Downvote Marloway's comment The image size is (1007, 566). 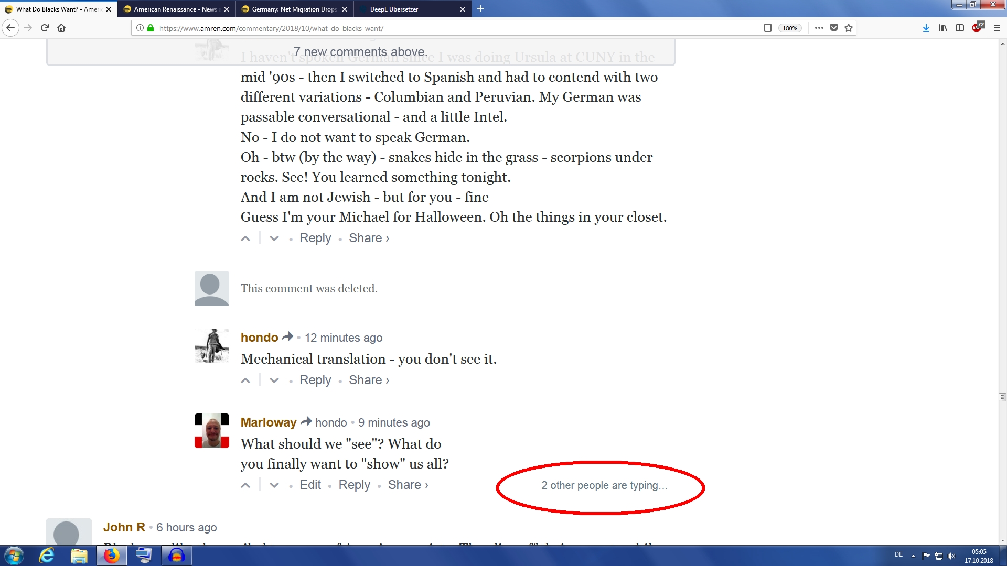(274, 485)
